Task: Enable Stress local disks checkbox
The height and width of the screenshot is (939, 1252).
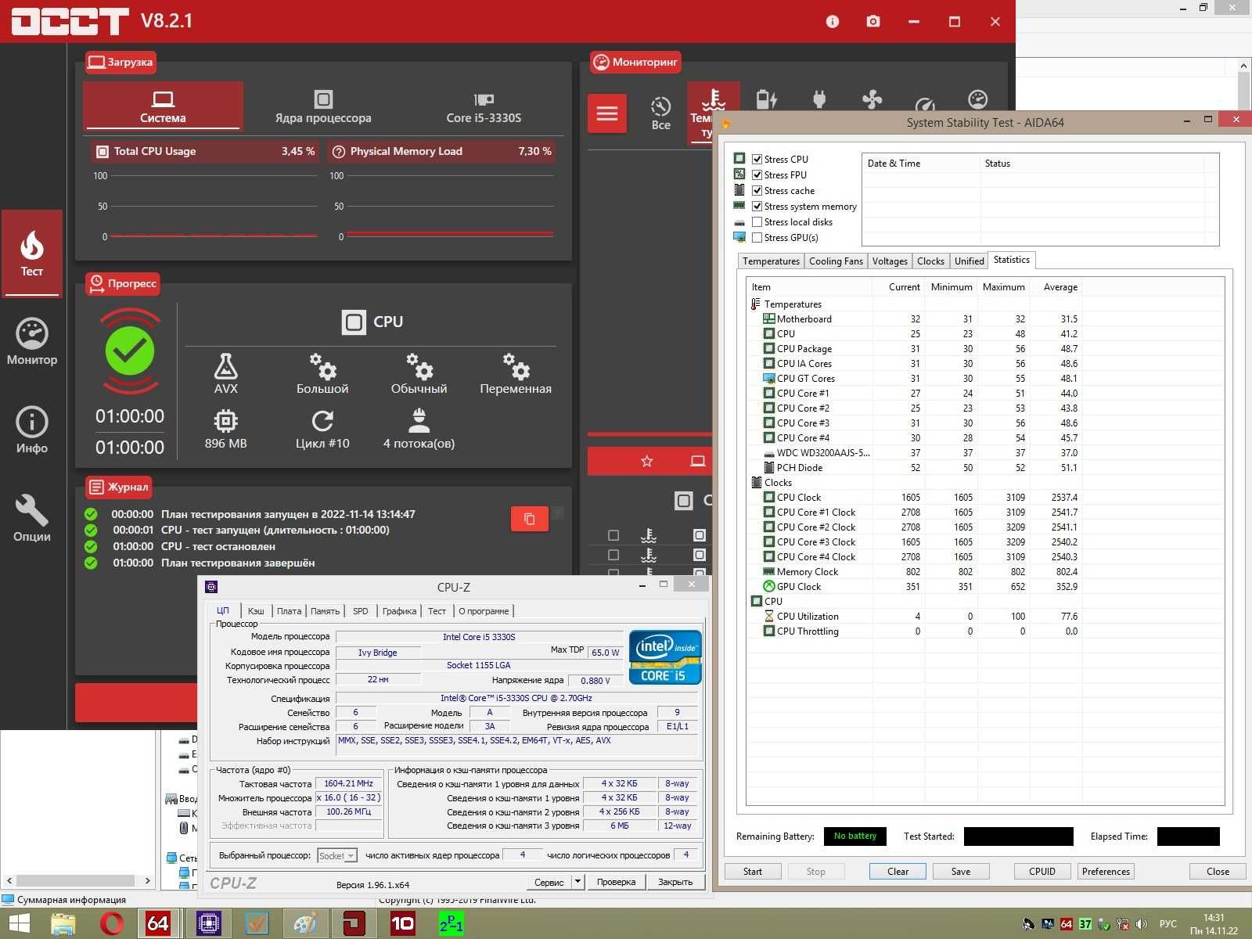Action: click(757, 221)
